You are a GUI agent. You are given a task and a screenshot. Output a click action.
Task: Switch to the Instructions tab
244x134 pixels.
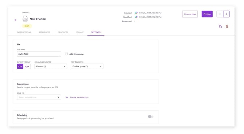pyautogui.click(x=24, y=32)
